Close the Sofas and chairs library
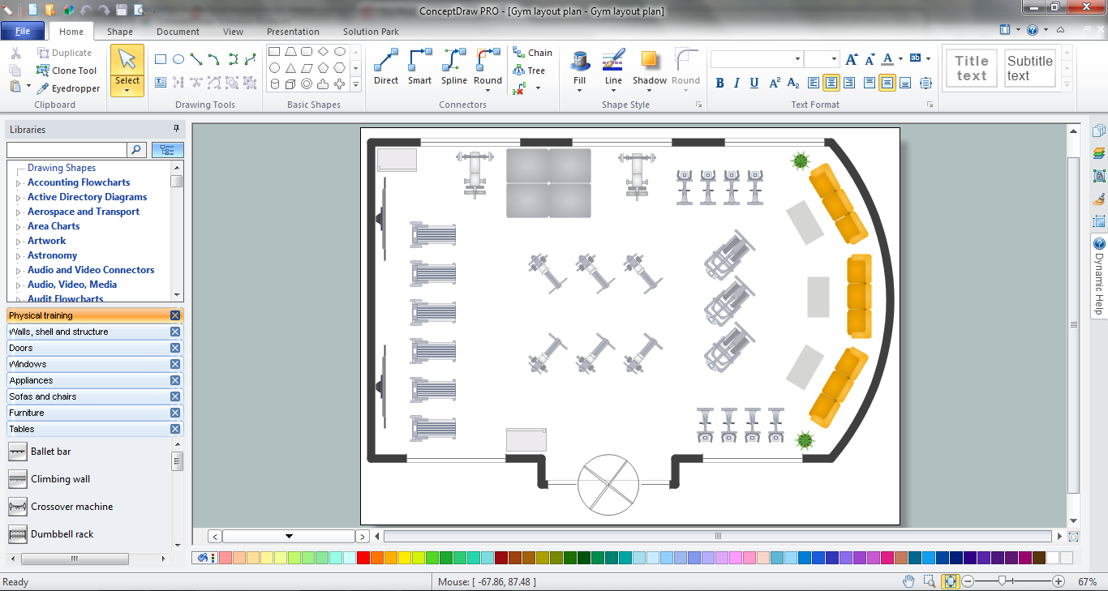This screenshot has height=591, width=1108. [x=175, y=396]
